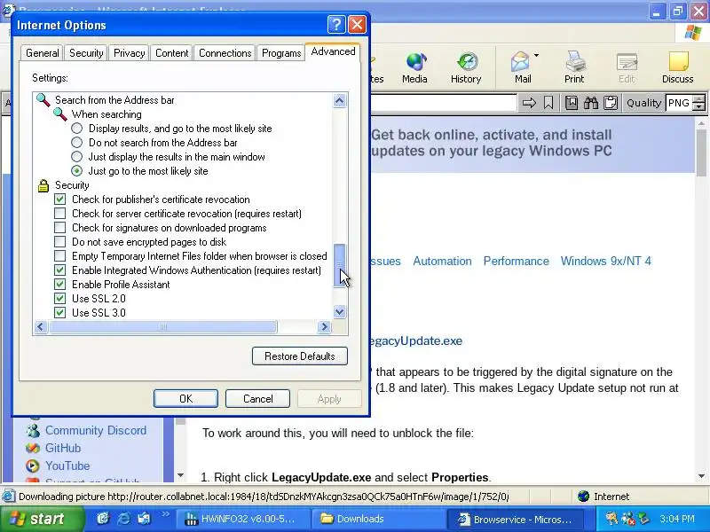Click the greyed Edit toolbar icon
This screenshot has width=710, height=532.
pyautogui.click(x=627, y=62)
